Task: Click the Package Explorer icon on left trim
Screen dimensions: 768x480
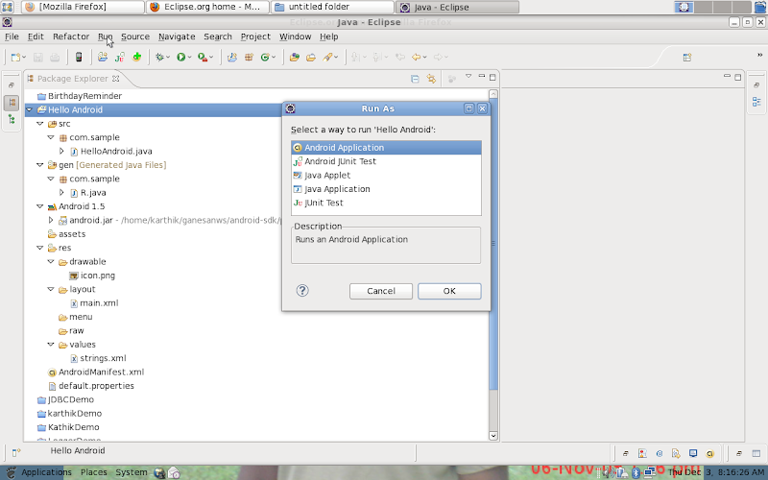Action: [12, 103]
